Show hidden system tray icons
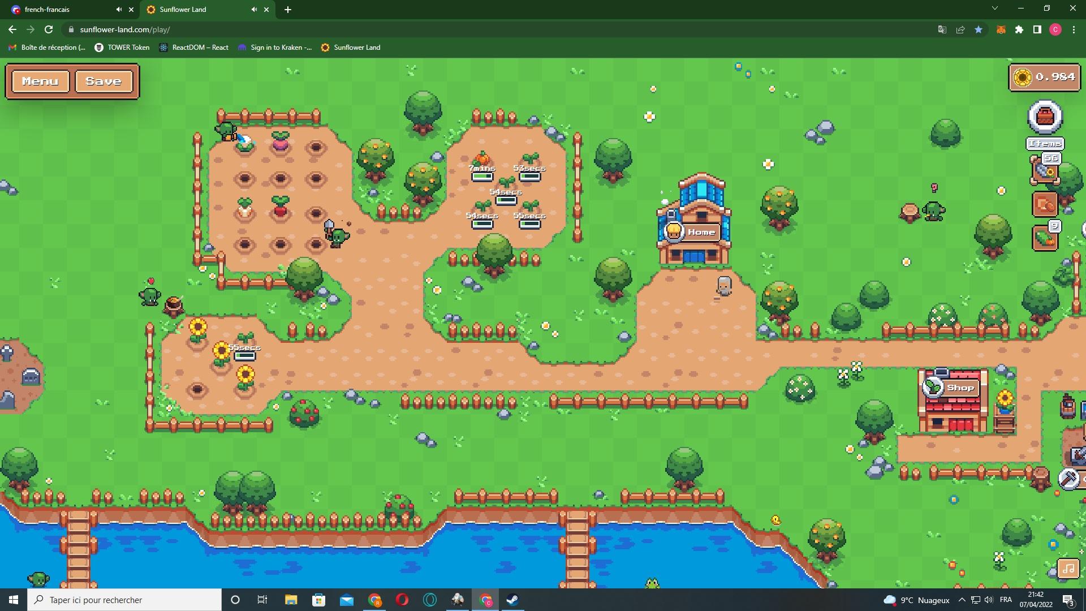 click(x=962, y=600)
